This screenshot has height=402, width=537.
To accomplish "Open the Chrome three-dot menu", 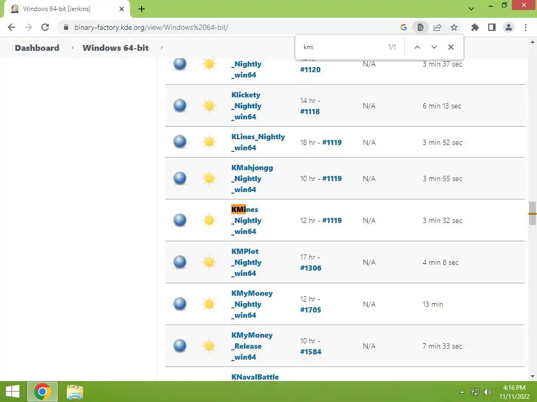I will point(525,27).
